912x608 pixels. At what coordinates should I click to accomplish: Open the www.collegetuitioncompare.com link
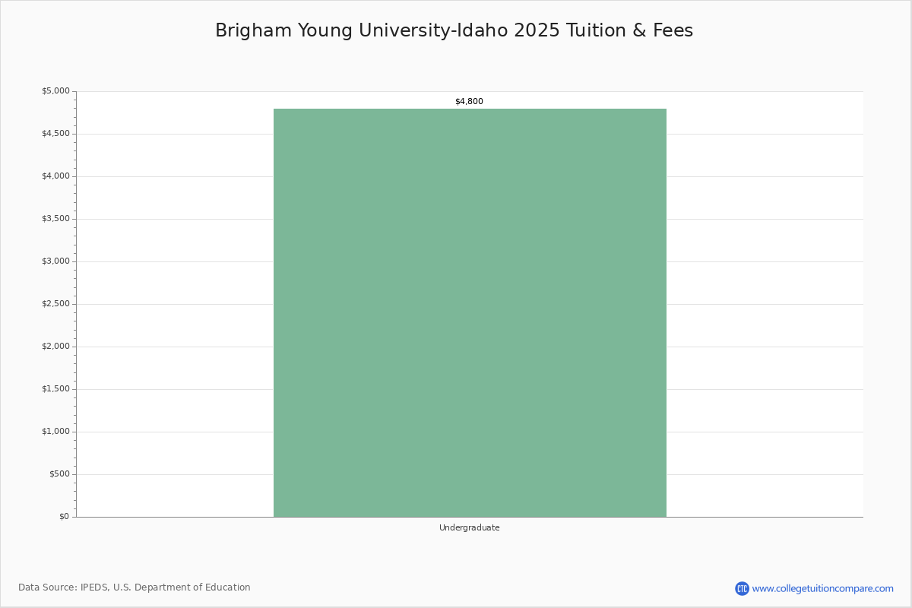(822, 588)
